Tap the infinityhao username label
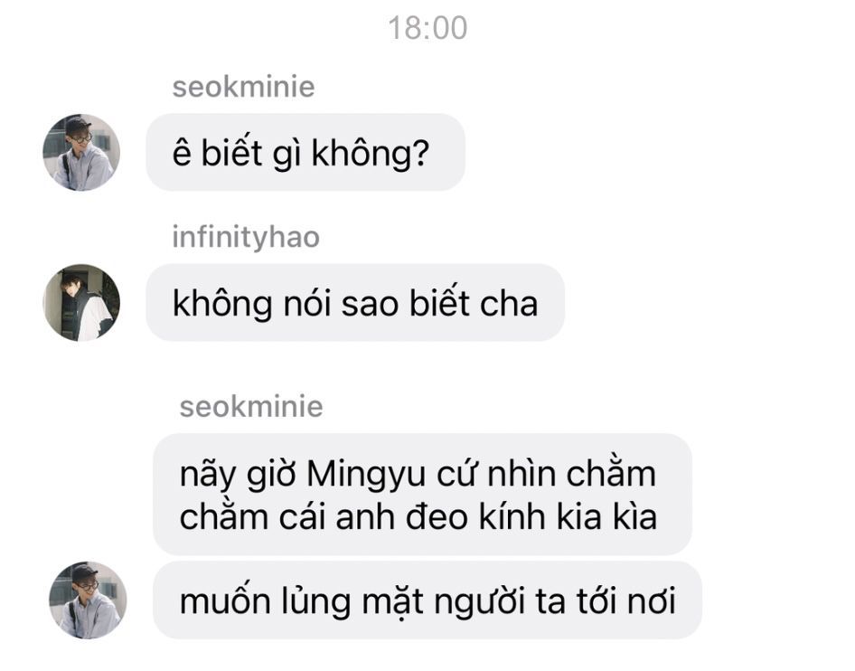Viewport: 855px width, 671px height. [x=246, y=238]
